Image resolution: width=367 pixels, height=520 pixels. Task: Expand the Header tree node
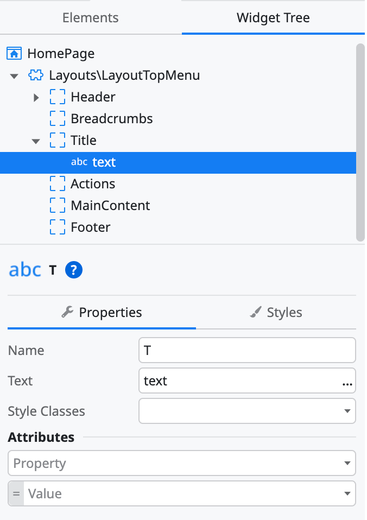pyautogui.click(x=36, y=98)
